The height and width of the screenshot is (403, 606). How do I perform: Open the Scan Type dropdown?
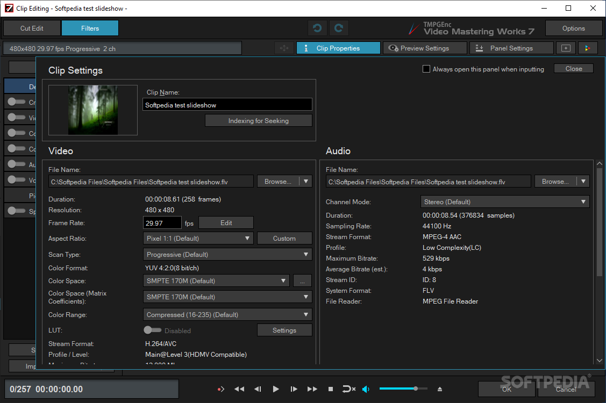[x=227, y=255]
